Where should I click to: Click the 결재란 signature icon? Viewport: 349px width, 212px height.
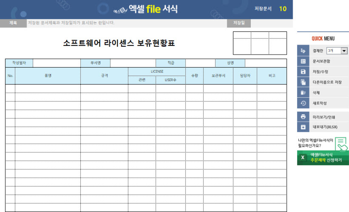tap(303, 51)
